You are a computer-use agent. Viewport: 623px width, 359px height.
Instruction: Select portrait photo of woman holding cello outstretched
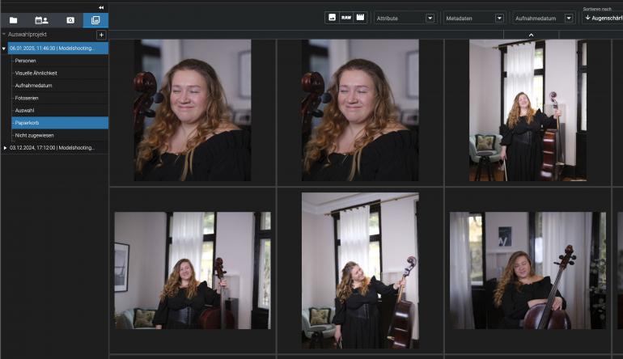pyautogui.click(x=360, y=270)
